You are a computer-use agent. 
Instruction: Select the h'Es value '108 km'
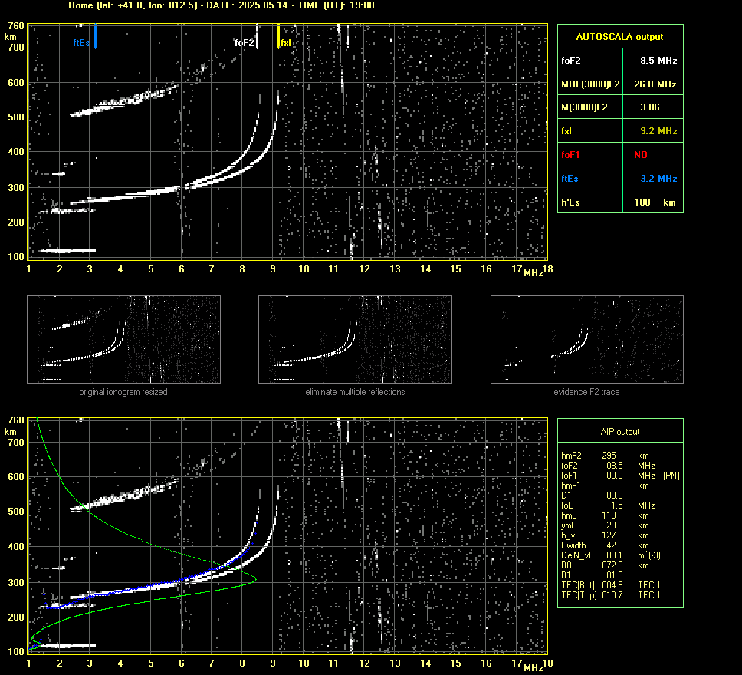coord(655,202)
